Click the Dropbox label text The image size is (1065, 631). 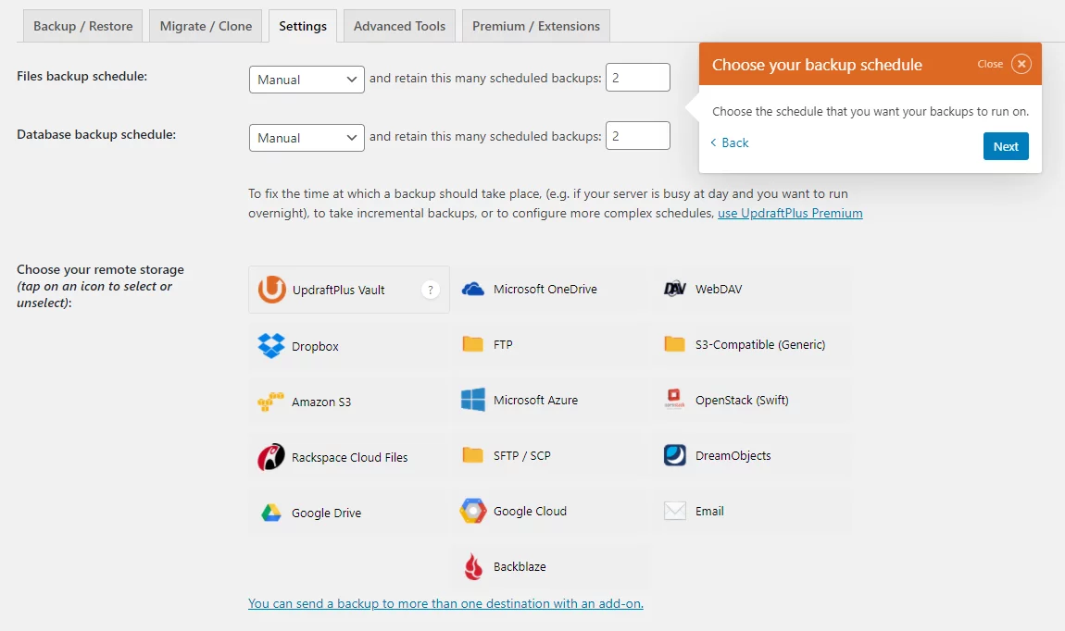pos(315,346)
